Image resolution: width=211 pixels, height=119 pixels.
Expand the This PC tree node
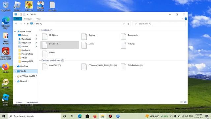click(x=15, y=71)
